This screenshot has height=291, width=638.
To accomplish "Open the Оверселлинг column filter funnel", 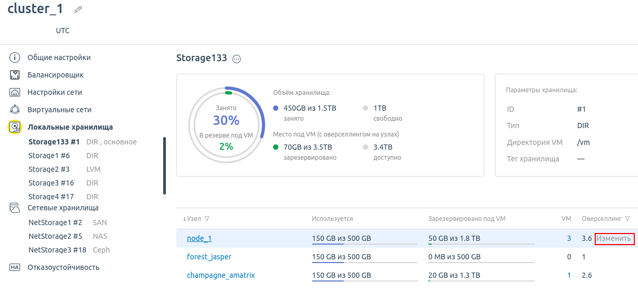I will (x=627, y=219).
